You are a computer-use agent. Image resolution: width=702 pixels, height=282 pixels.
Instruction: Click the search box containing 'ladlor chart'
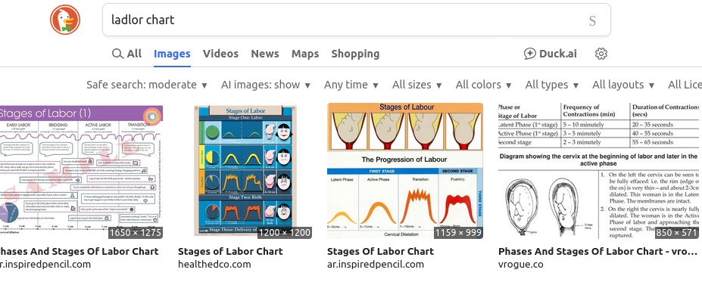[357, 20]
